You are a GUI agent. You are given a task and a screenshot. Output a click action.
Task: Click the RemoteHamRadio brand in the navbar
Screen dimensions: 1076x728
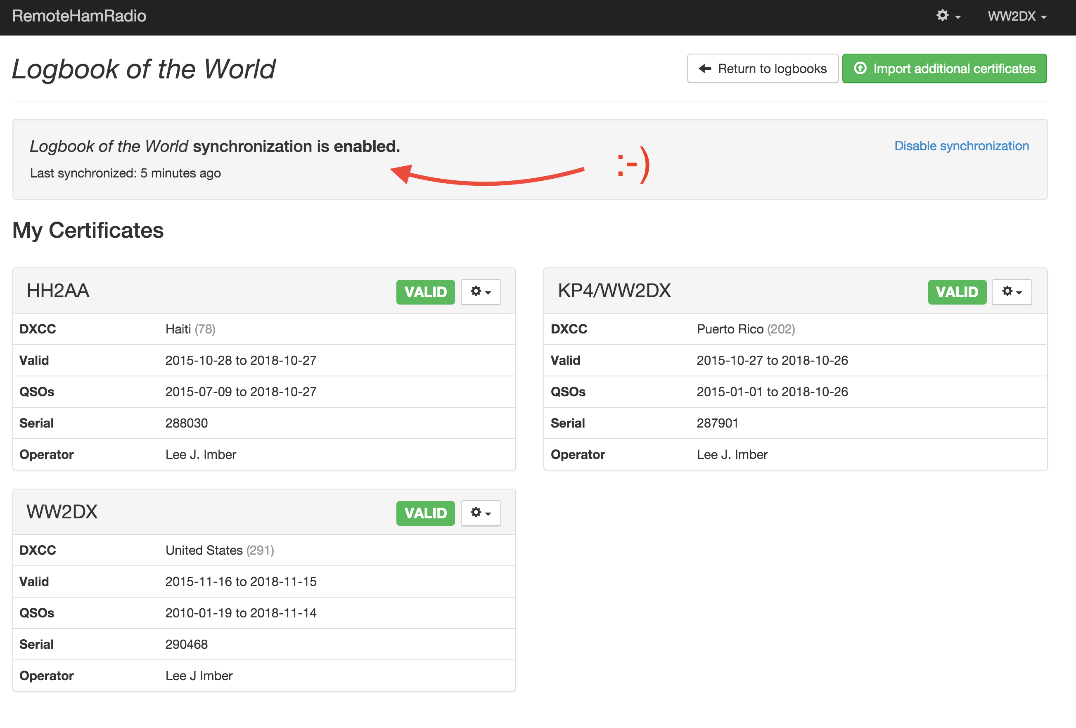[x=79, y=16]
